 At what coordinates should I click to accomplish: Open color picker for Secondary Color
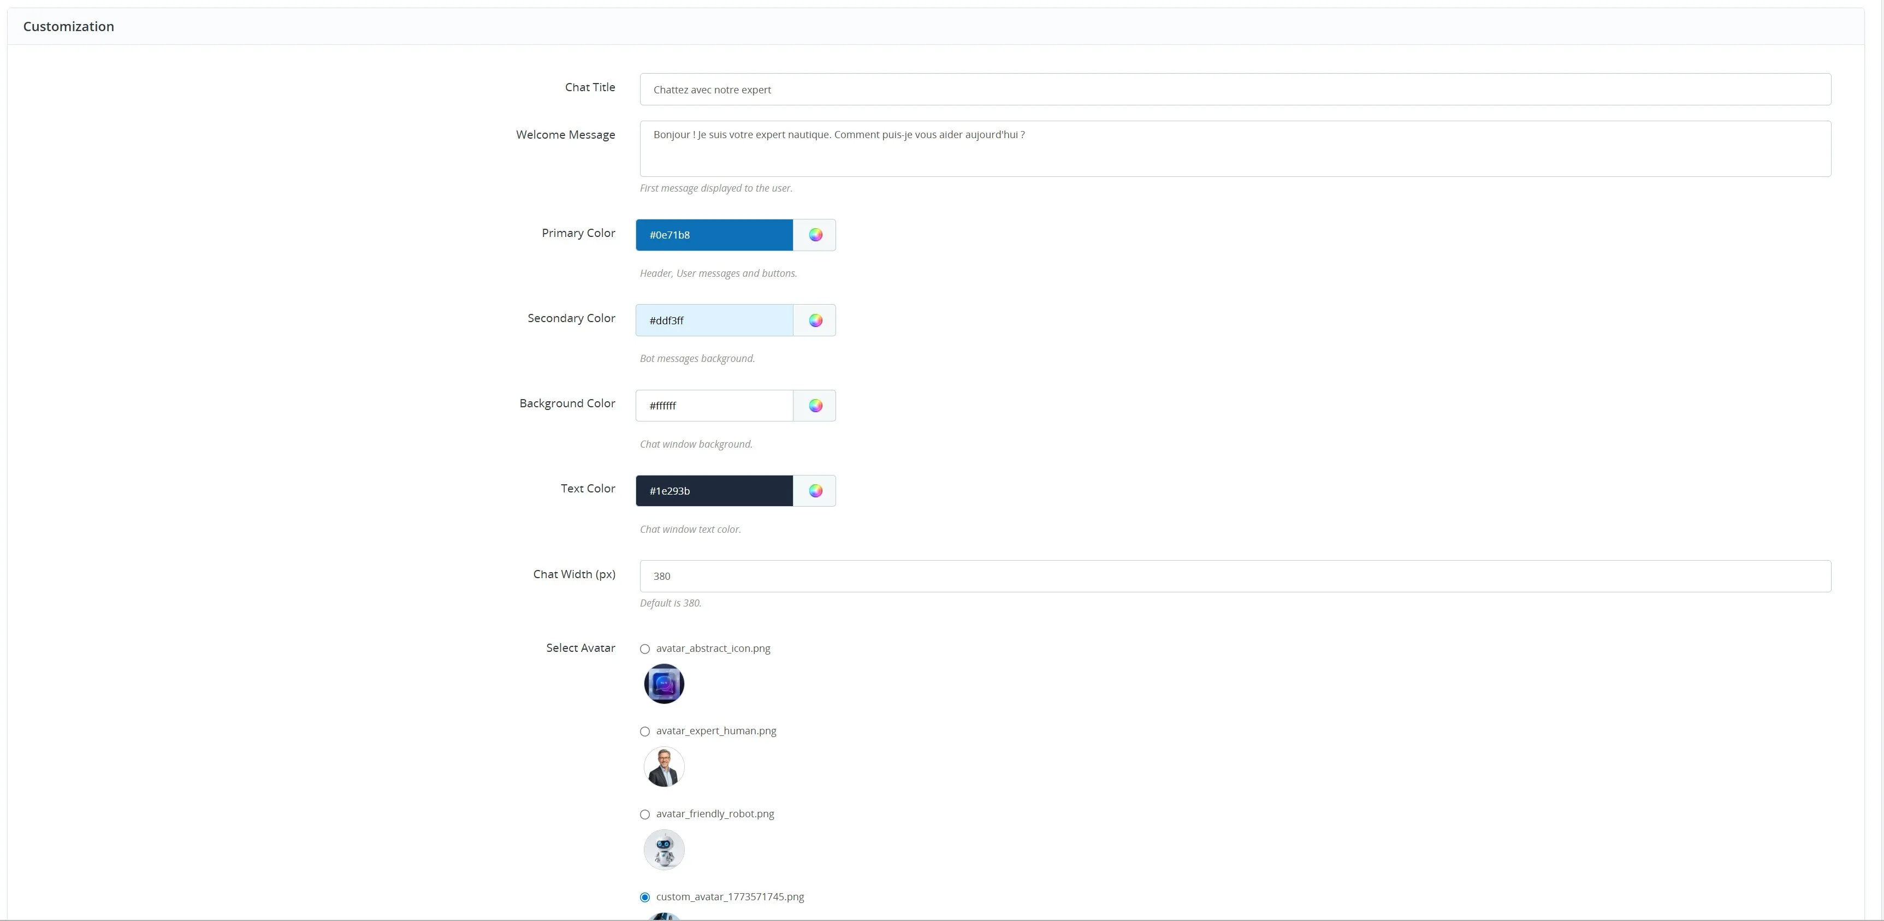point(815,320)
